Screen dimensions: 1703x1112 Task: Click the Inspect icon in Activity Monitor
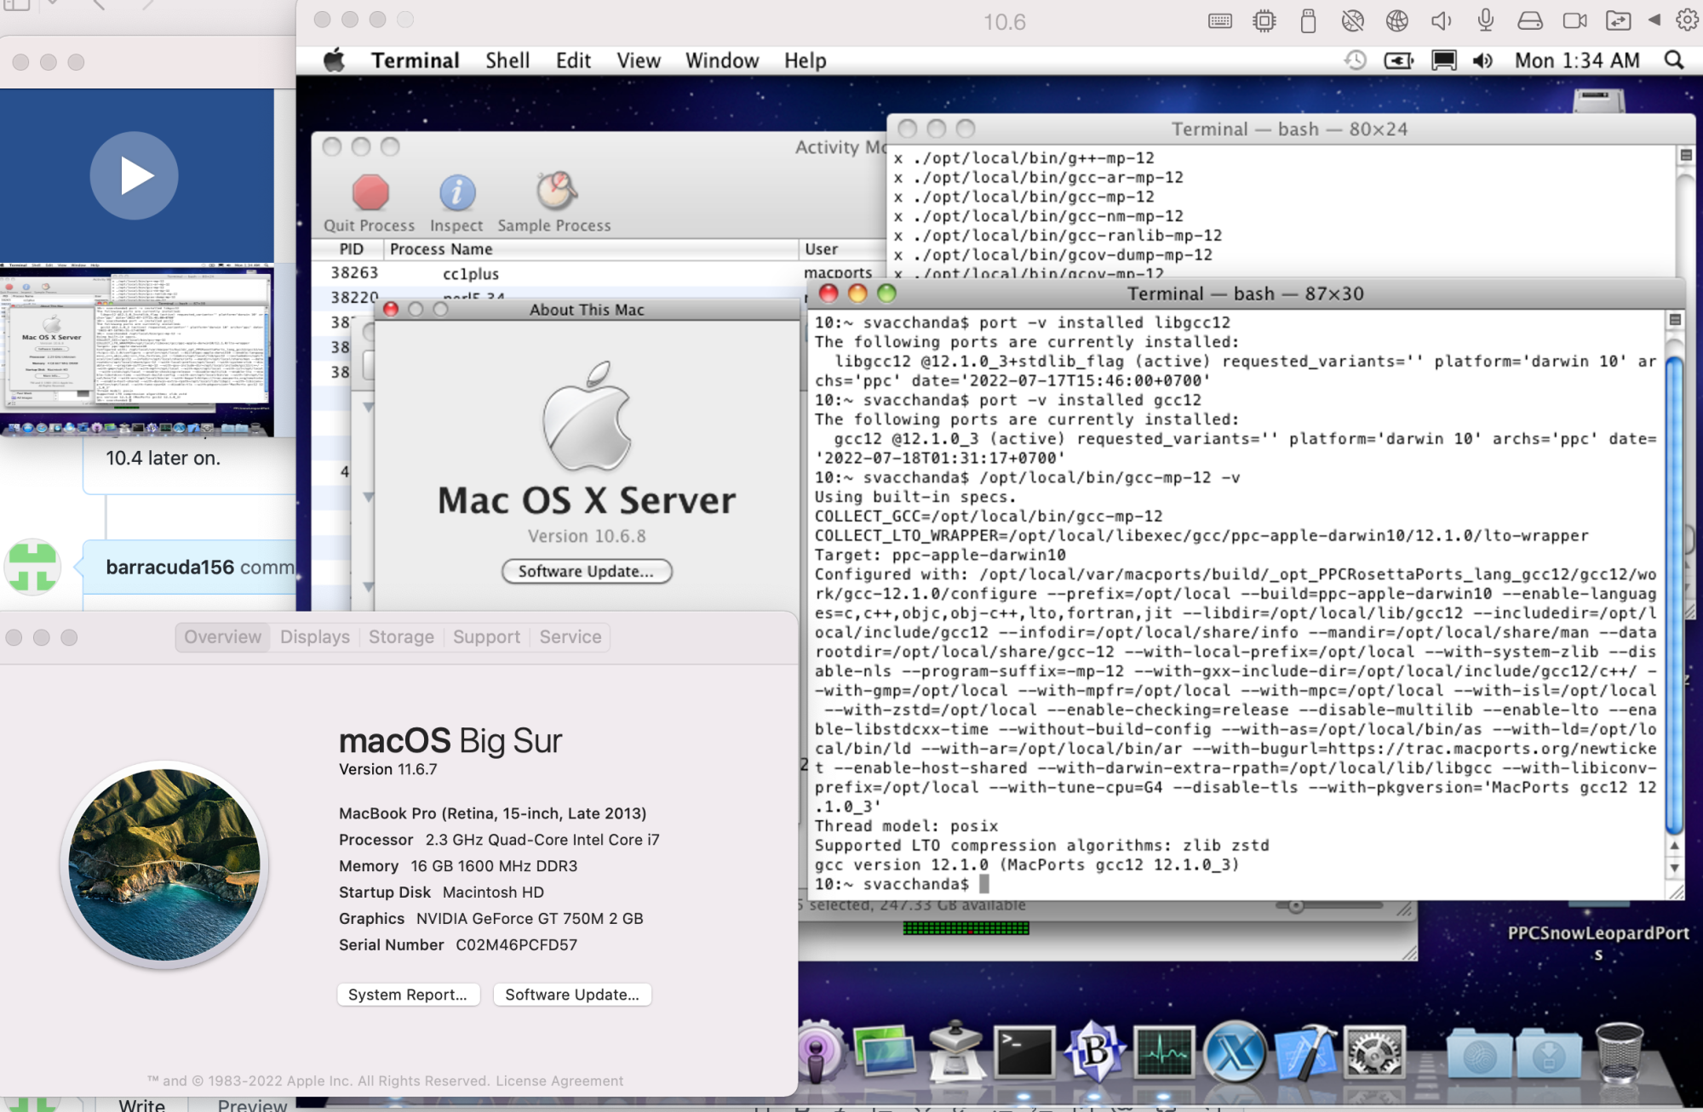(456, 203)
